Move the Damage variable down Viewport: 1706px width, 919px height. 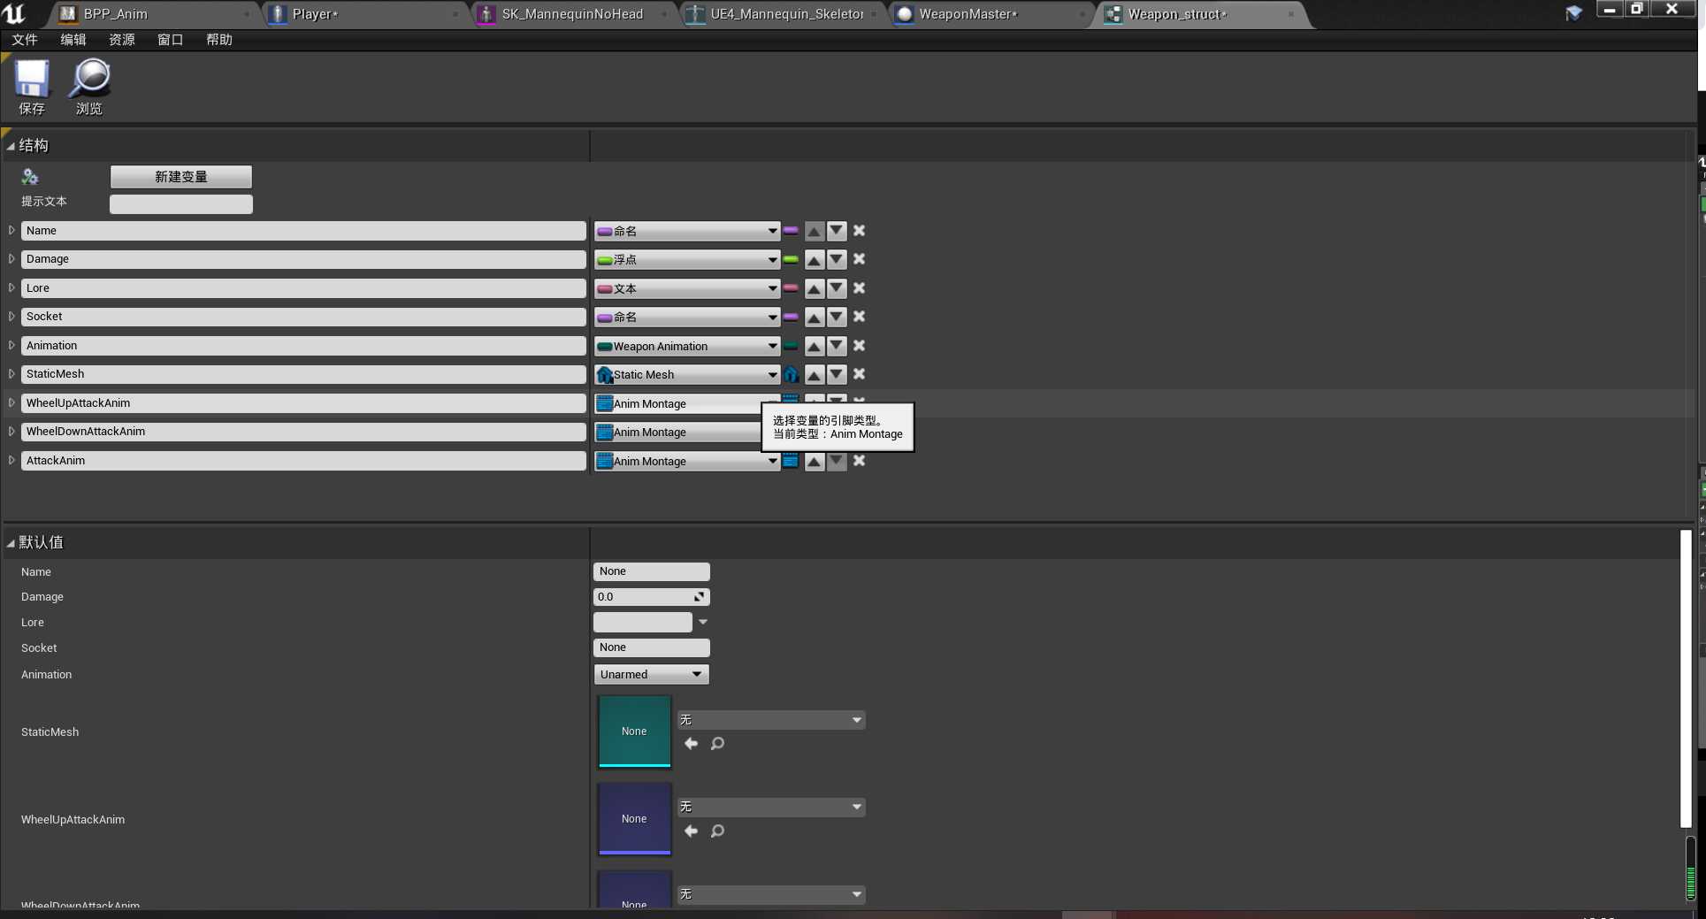click(837, 259)
